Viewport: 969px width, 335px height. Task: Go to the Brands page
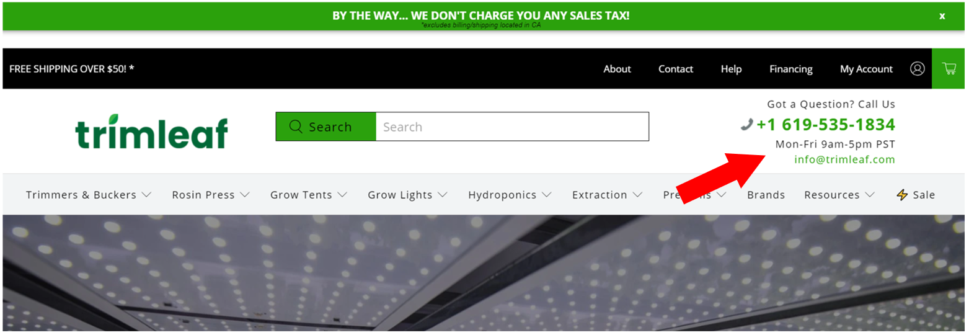pos(766,195)
